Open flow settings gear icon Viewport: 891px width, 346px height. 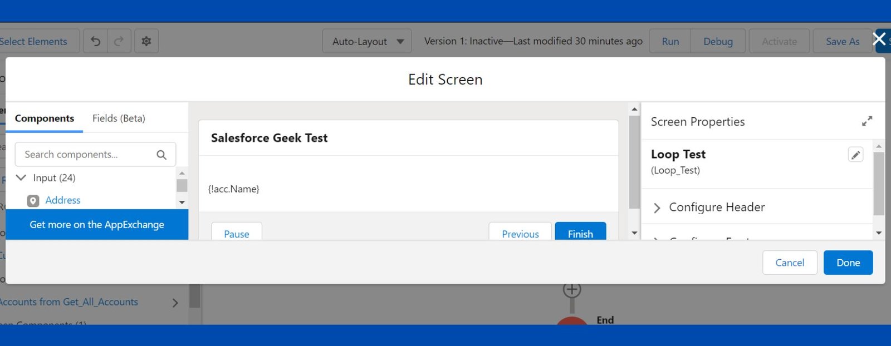pyautogui.click(x=146, y=41)
